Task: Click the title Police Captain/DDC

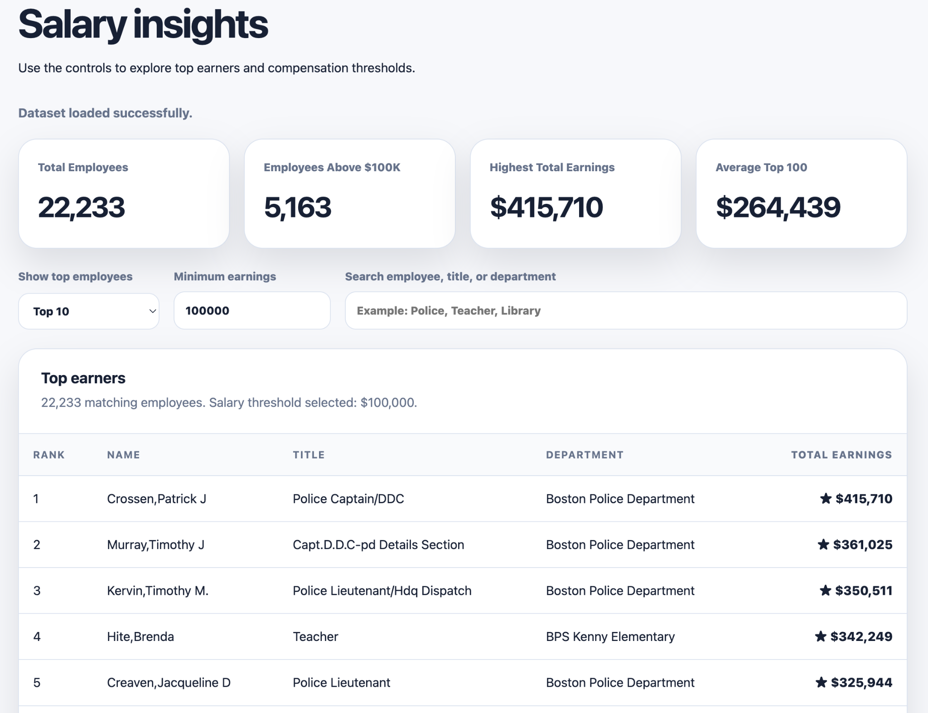Action: (x=348, y=499)
